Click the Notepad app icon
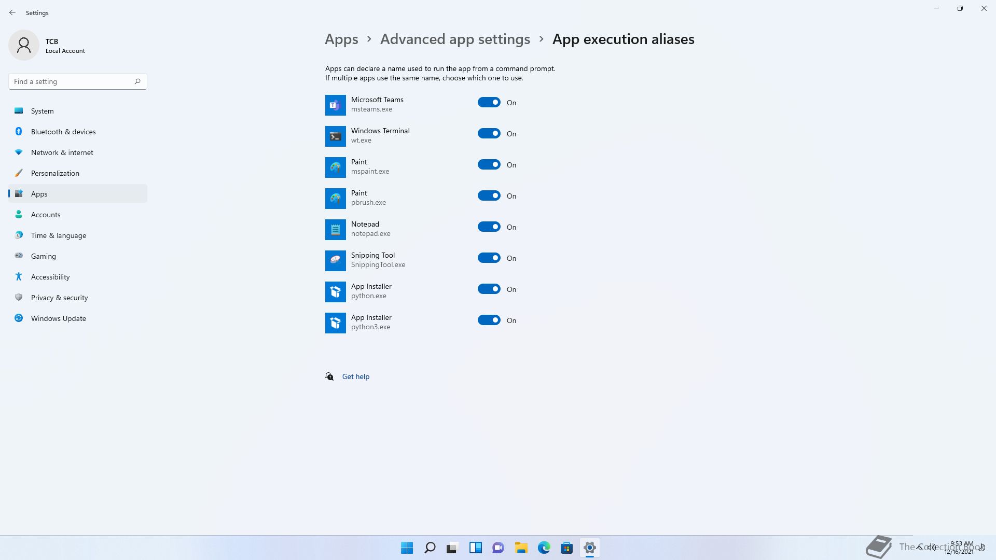This screenshot has height=560, width=996. coord(335,230)
